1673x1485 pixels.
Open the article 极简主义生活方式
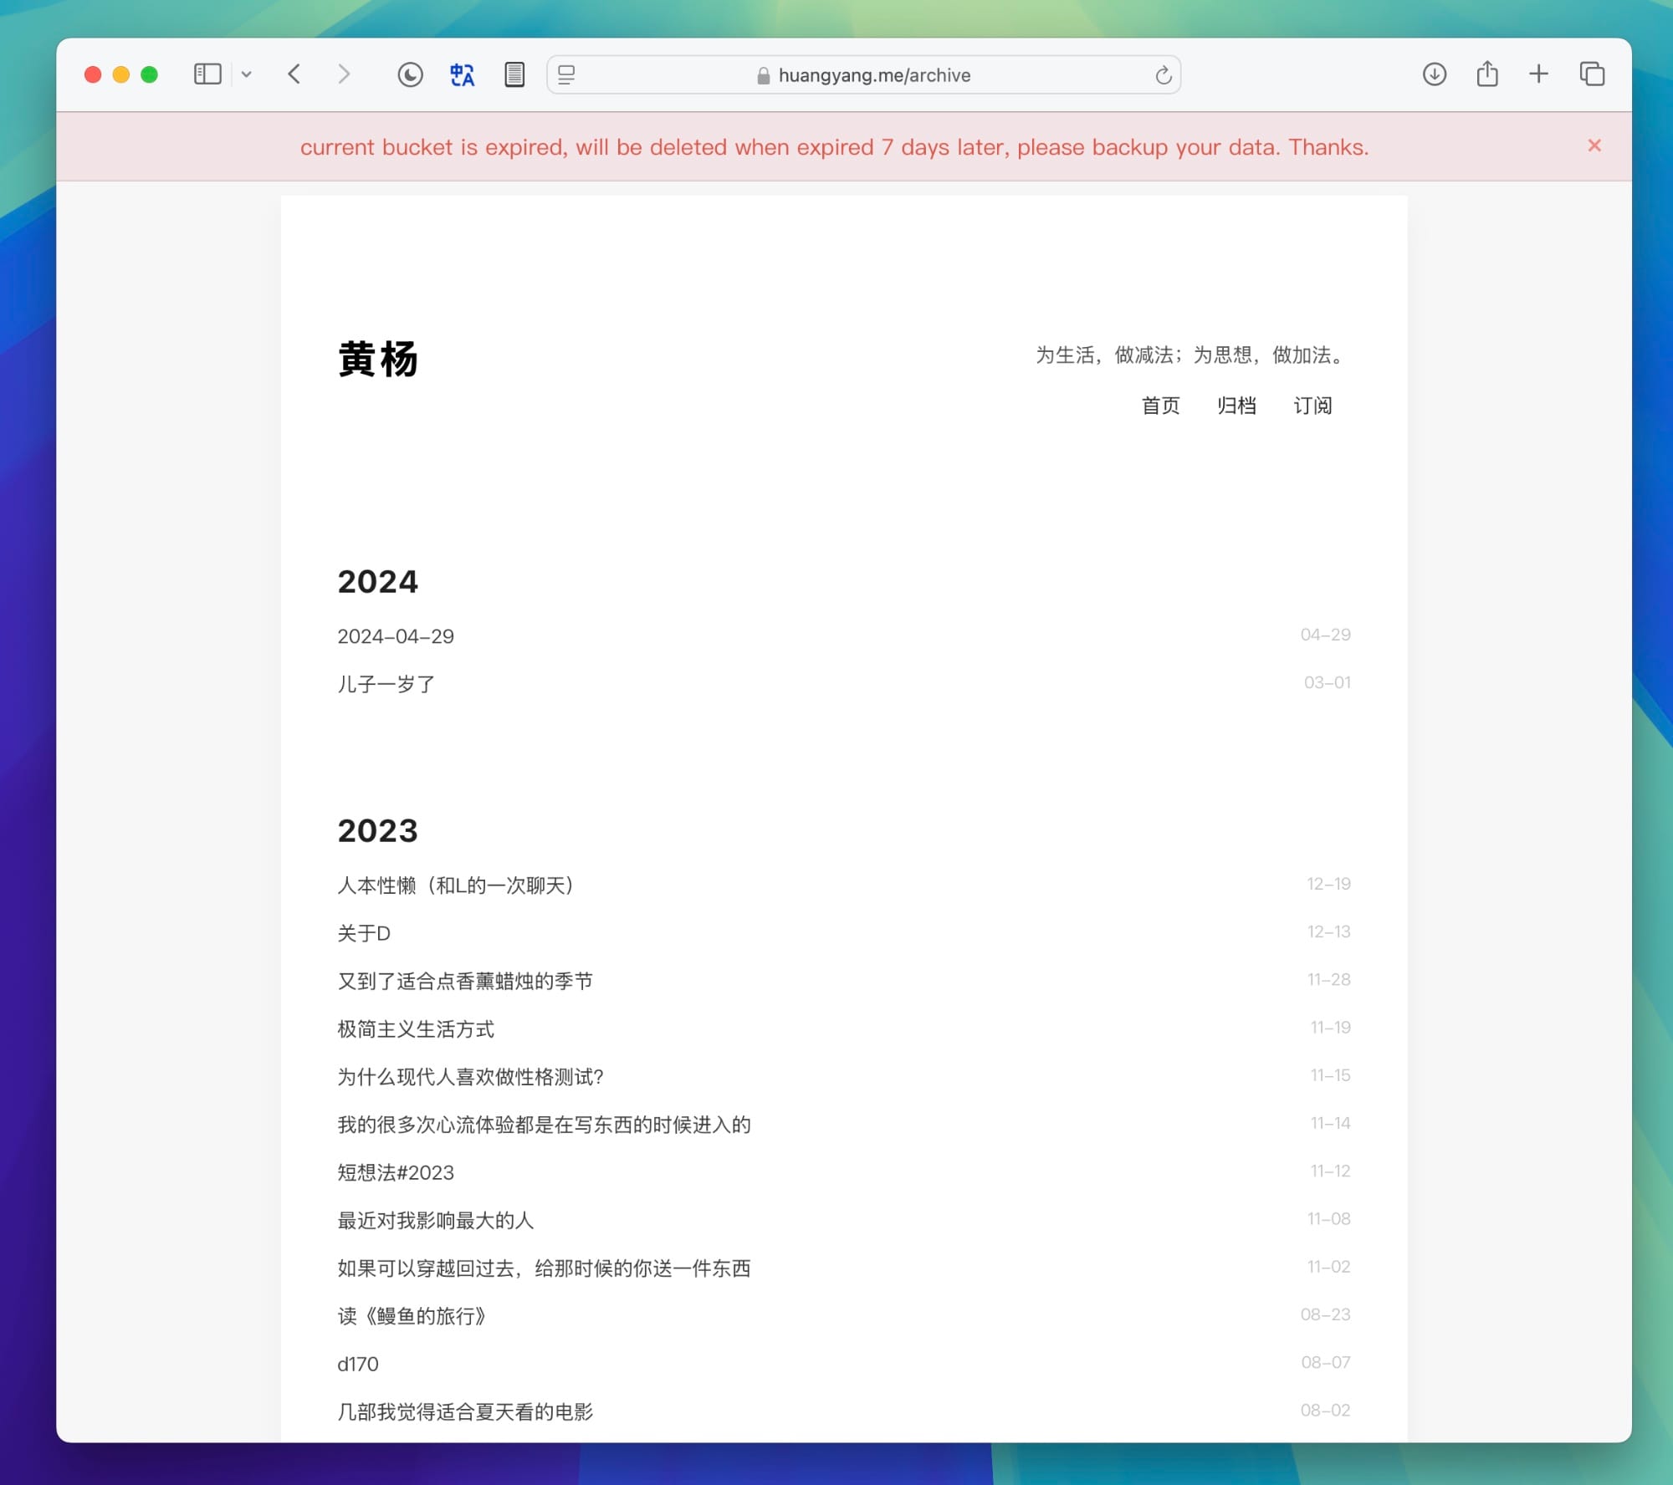416,1028
